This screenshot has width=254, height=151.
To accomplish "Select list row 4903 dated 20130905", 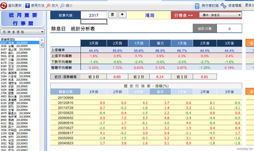I will point(20,97).
